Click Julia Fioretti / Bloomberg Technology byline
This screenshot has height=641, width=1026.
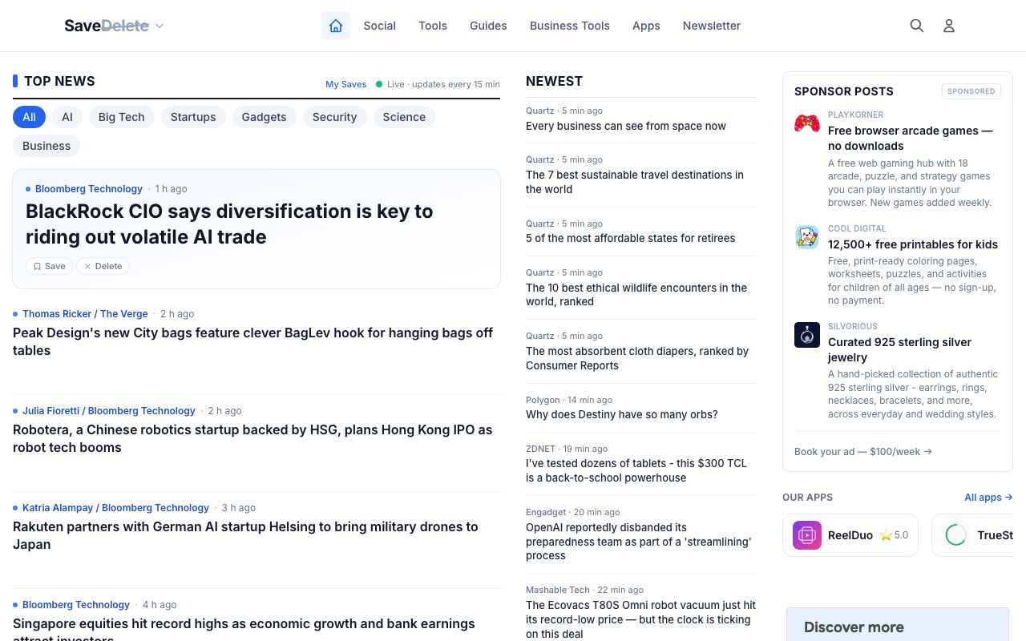109,411
